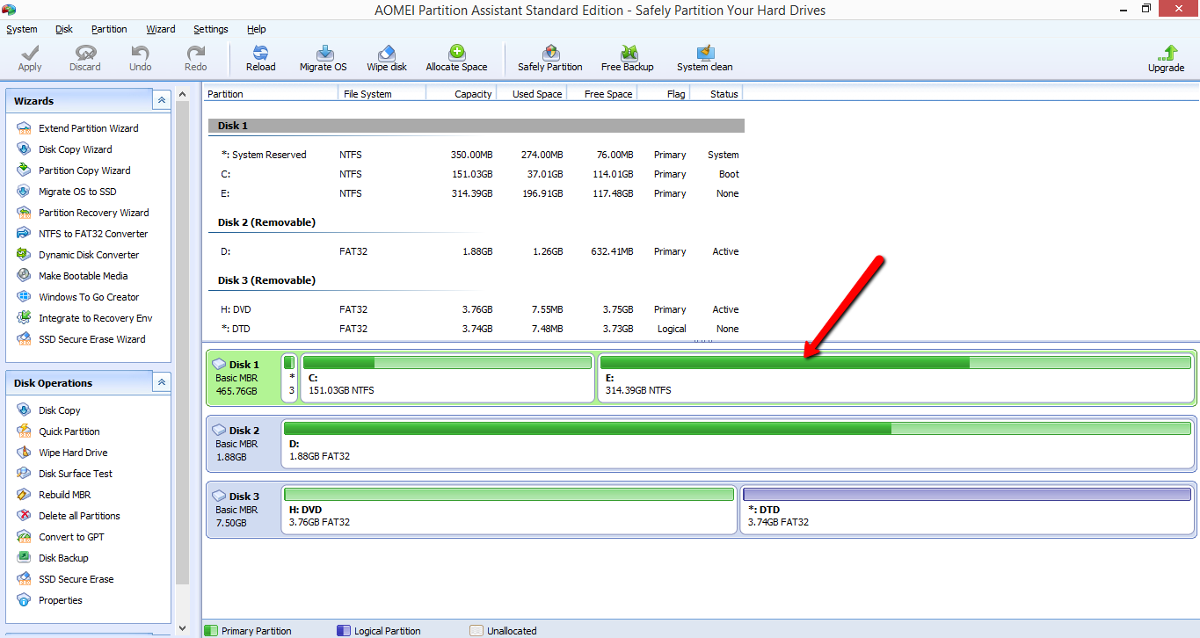Open the Wizard menu
Image resolution: width=1200 pixels, height=638 pixels.
point(161,29)
